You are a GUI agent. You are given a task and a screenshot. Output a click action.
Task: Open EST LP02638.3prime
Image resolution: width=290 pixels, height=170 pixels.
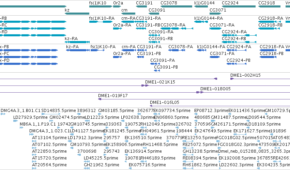138,117
